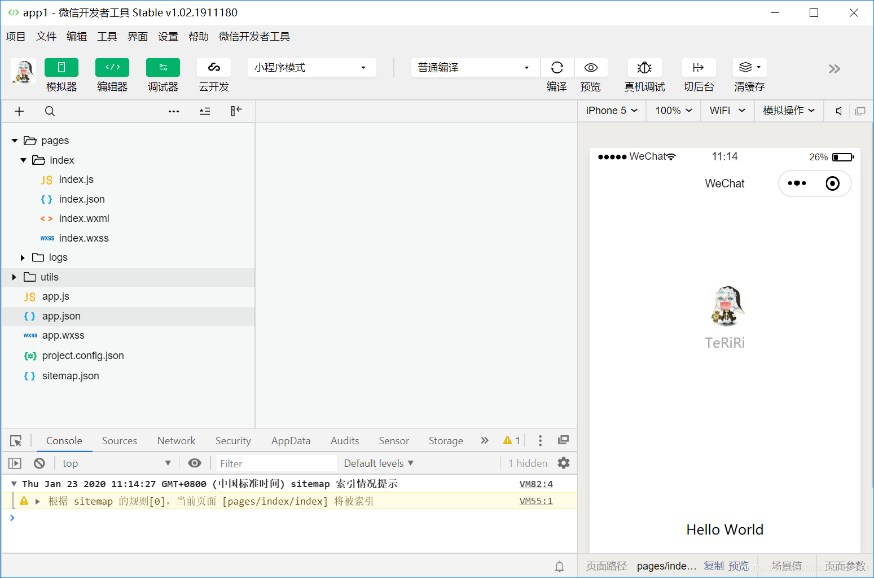Screen dimensions: 874x578
Task: Disable console logging with the block icon
Action: (39, 463)
